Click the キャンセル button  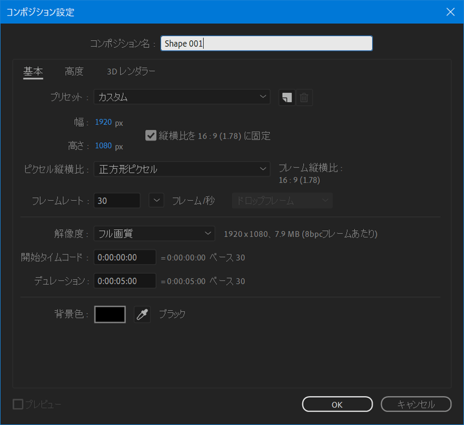click(416, 404)
